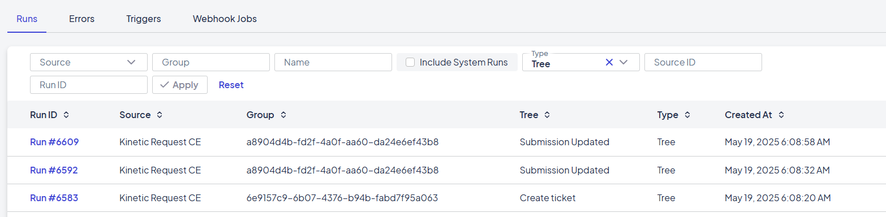Sort table by Source column
Viewport: 886px width, 217px height.
pos(141,115)
